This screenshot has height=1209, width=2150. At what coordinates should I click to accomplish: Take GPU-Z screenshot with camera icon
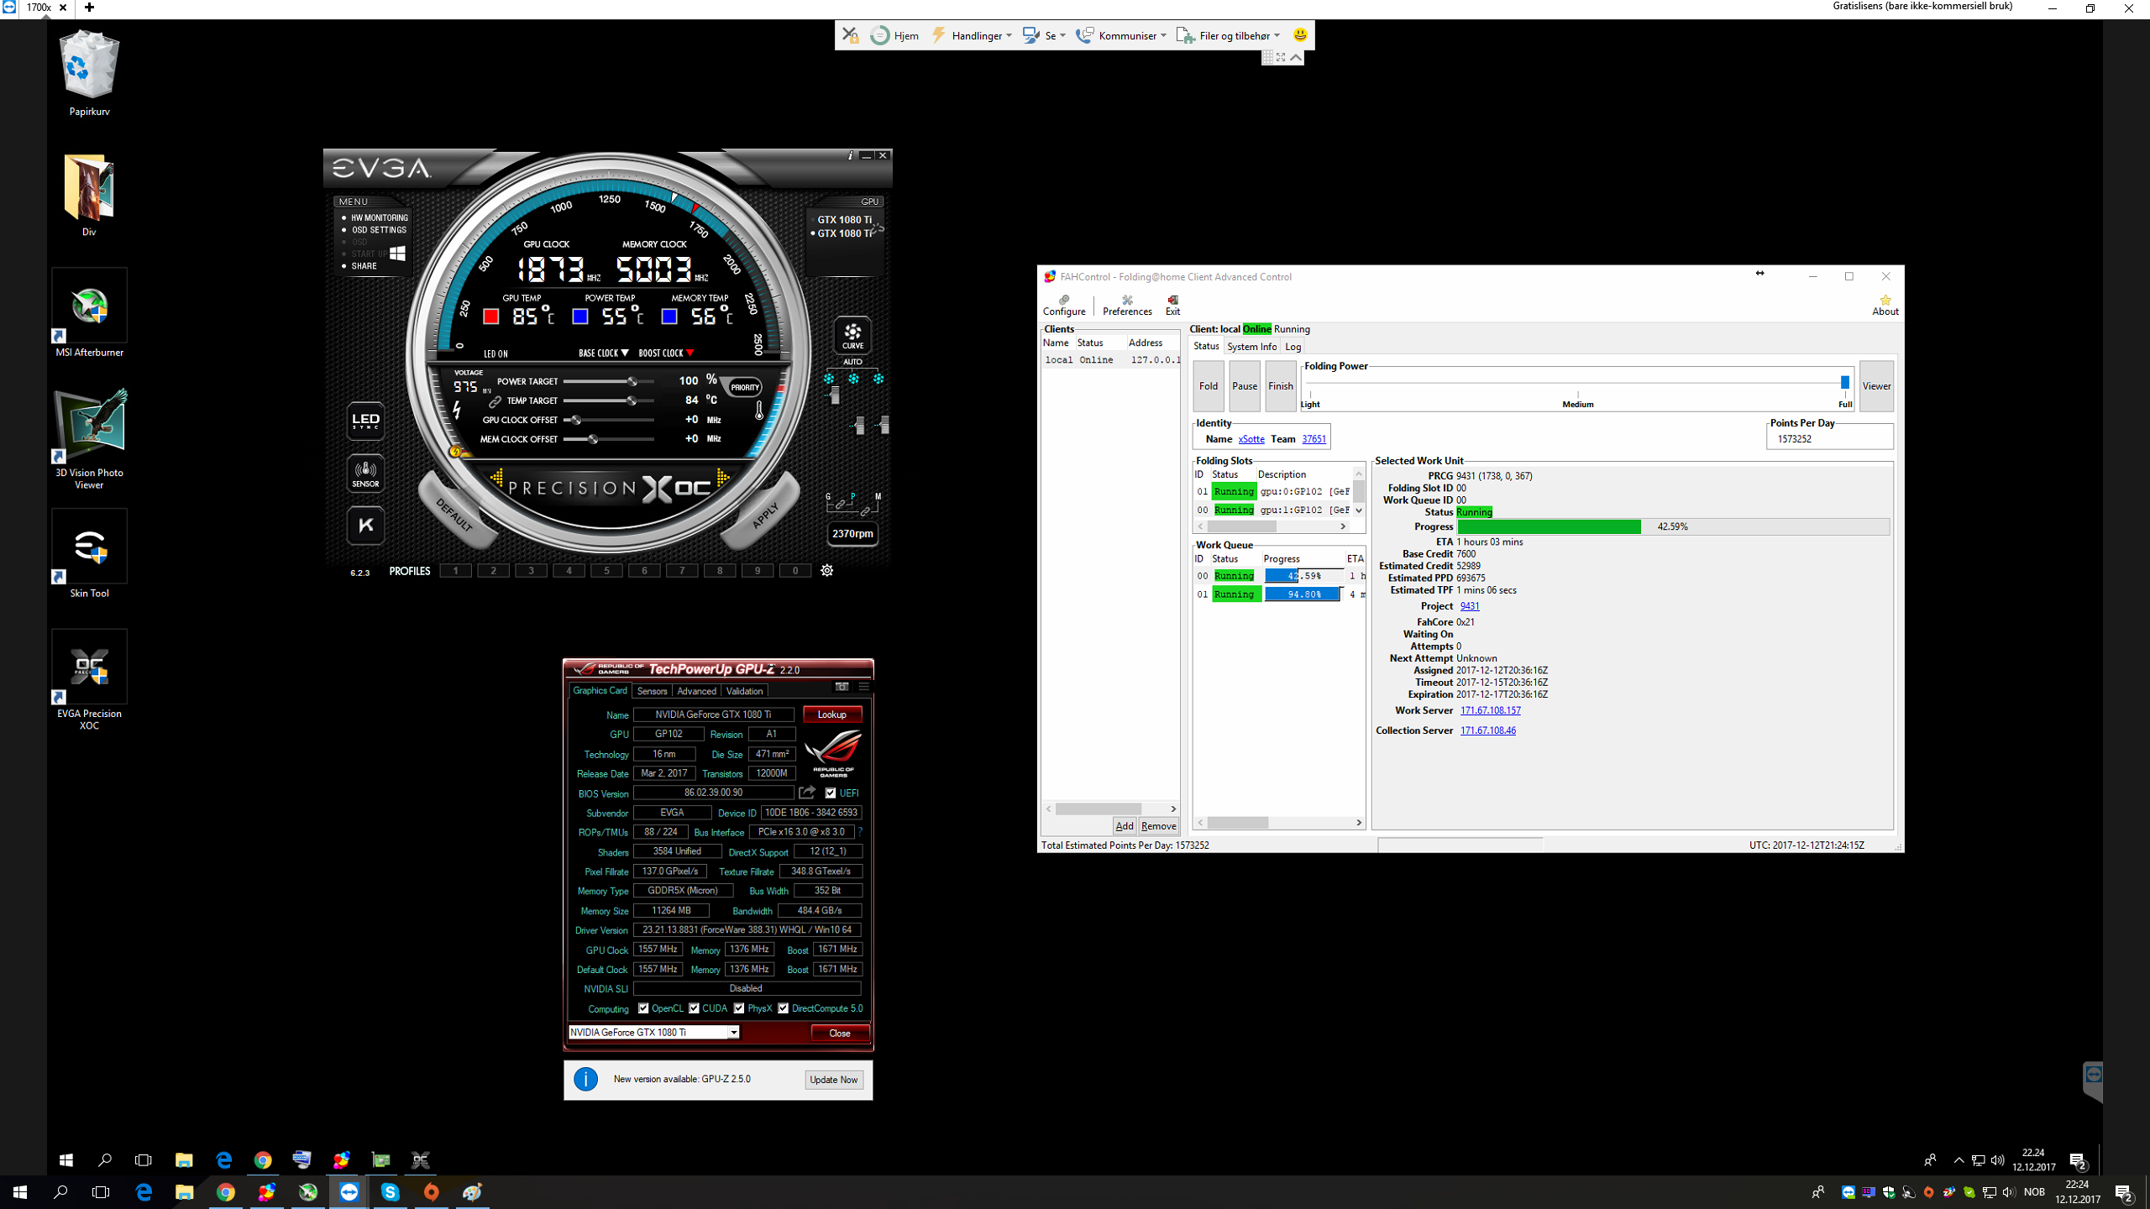click(x=842, y=687)
